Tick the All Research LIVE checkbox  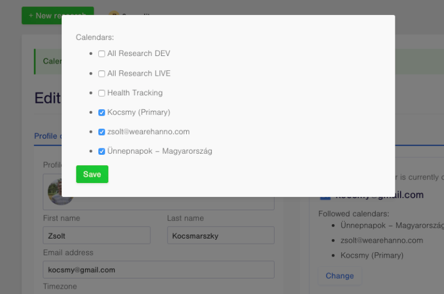[102, 74]
